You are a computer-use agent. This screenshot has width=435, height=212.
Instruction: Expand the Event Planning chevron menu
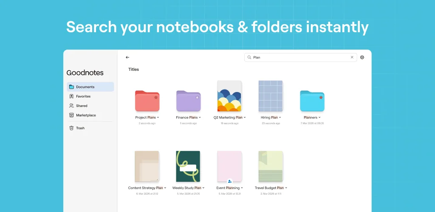[x=242, y=188]
